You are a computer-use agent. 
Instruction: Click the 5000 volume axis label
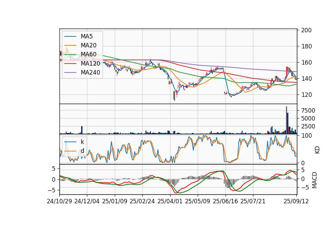(x=308, y=118)
